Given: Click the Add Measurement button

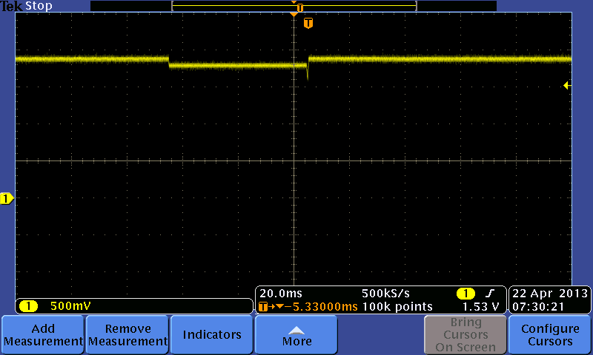Looking at the screenshot, I should click(x=43, y=334).
